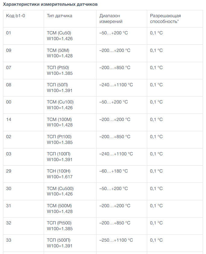Click the ТСП (50П) range –240…+1100 °C
Viewport: 206px width, 254px height.
point(116,85)
